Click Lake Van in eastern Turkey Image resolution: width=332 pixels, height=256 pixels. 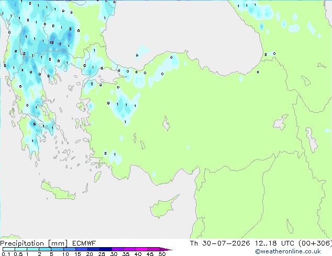click(x=281, y=122)
